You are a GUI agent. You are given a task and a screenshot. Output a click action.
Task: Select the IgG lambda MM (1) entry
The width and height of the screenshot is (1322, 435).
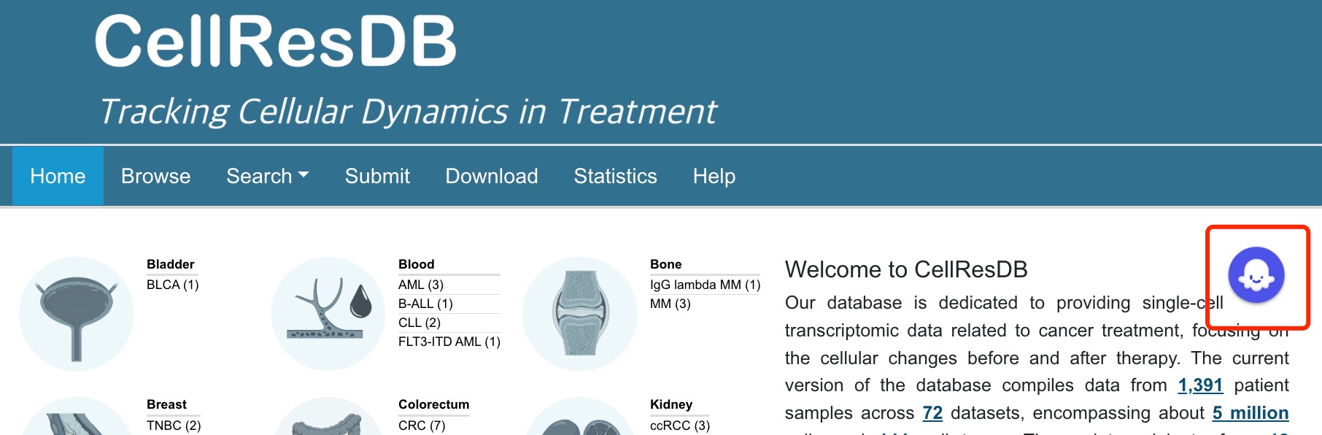[x=706, y=285]
